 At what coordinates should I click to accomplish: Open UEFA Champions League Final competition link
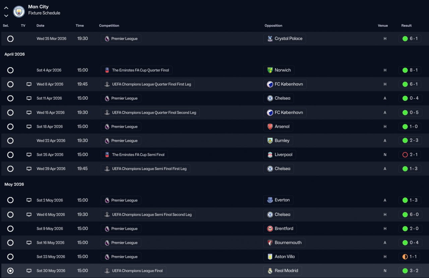tap(137, 271)
